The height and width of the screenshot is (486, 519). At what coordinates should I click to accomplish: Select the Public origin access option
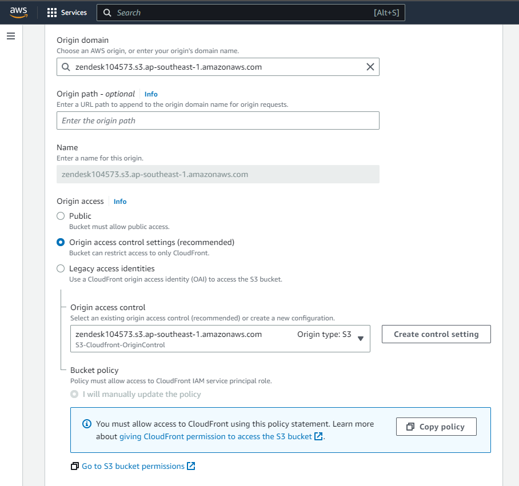[x=61, y=216]
